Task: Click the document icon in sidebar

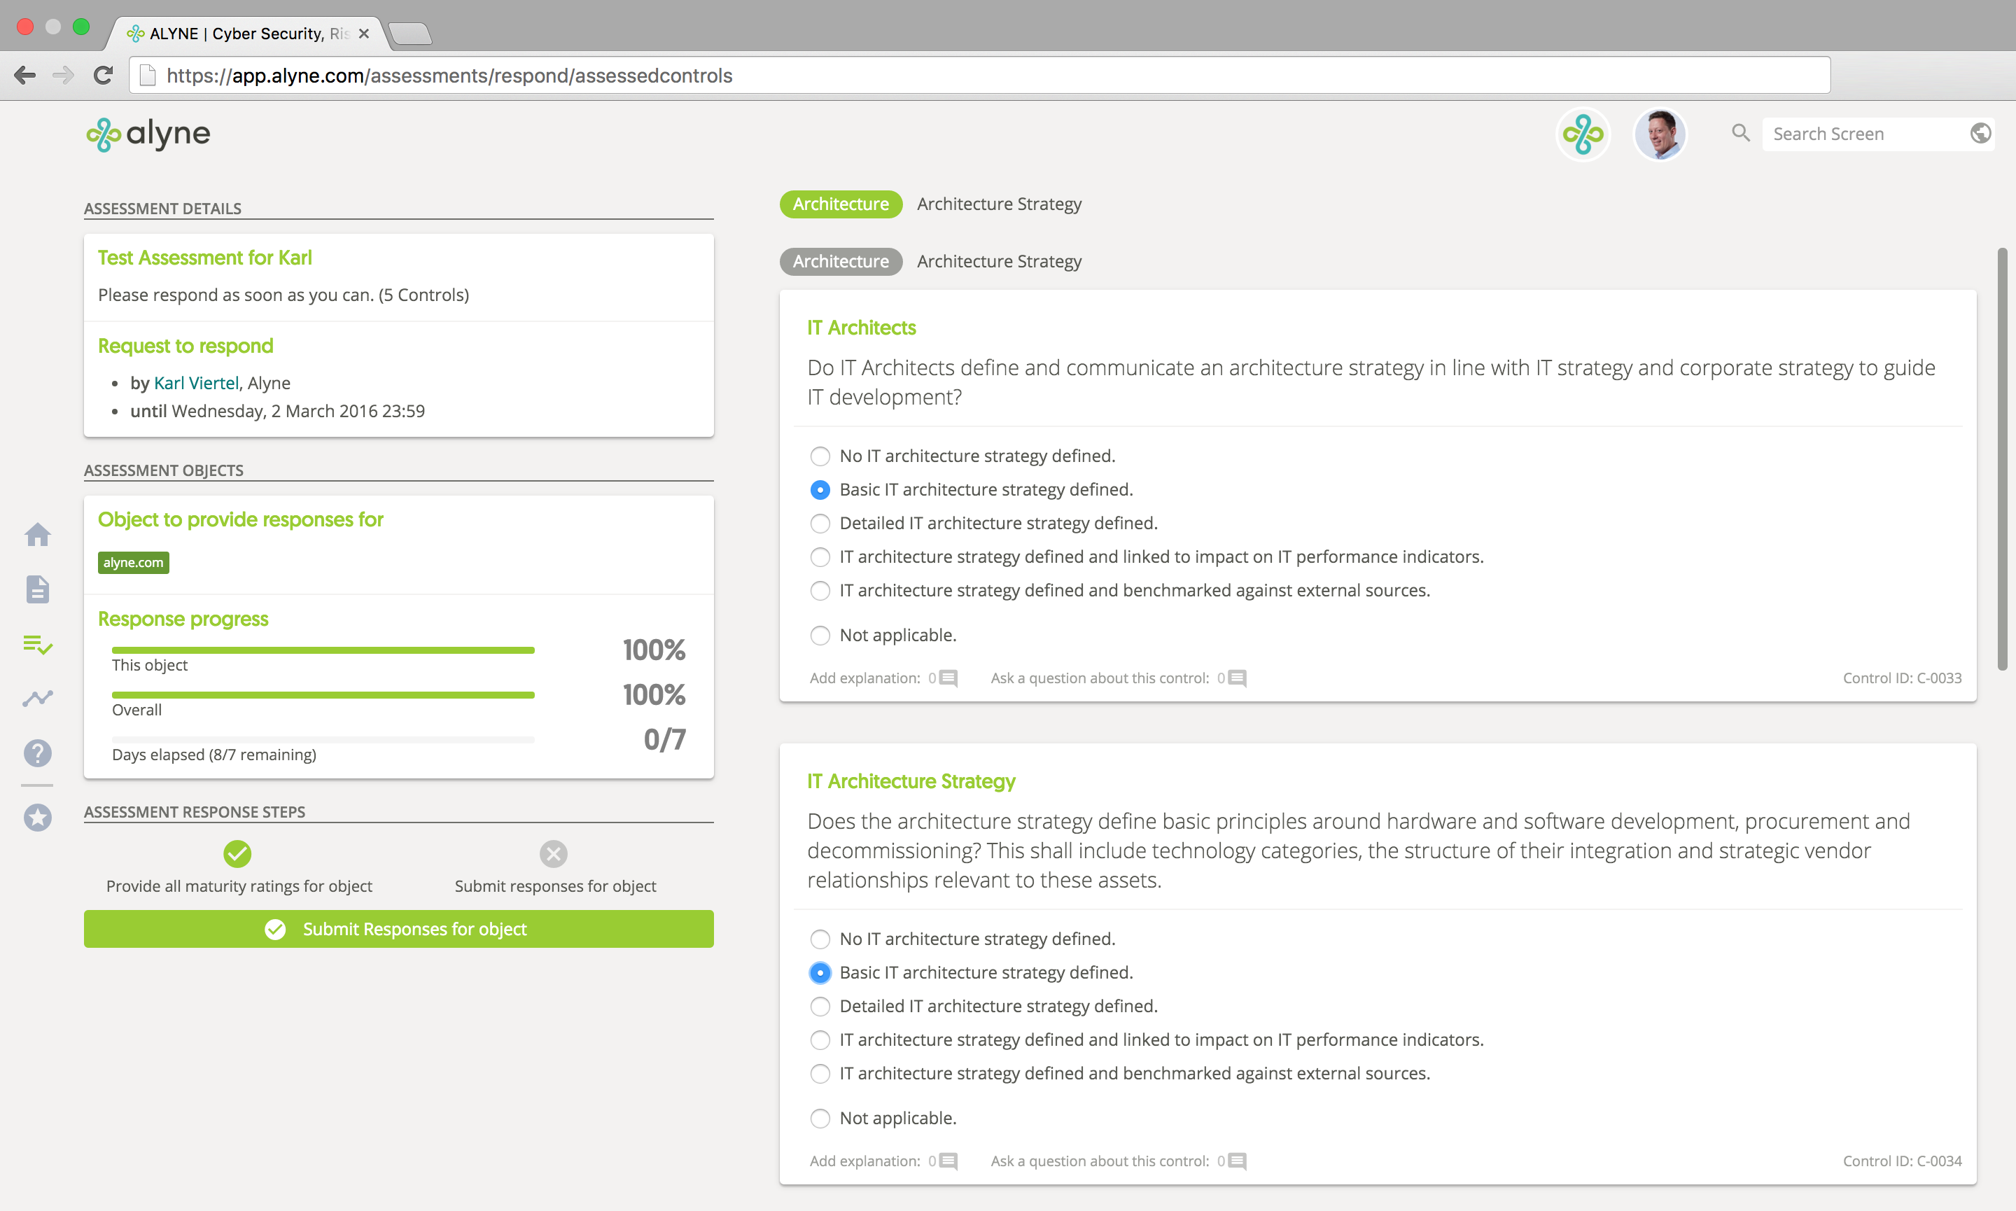Action: coord(38,589)
